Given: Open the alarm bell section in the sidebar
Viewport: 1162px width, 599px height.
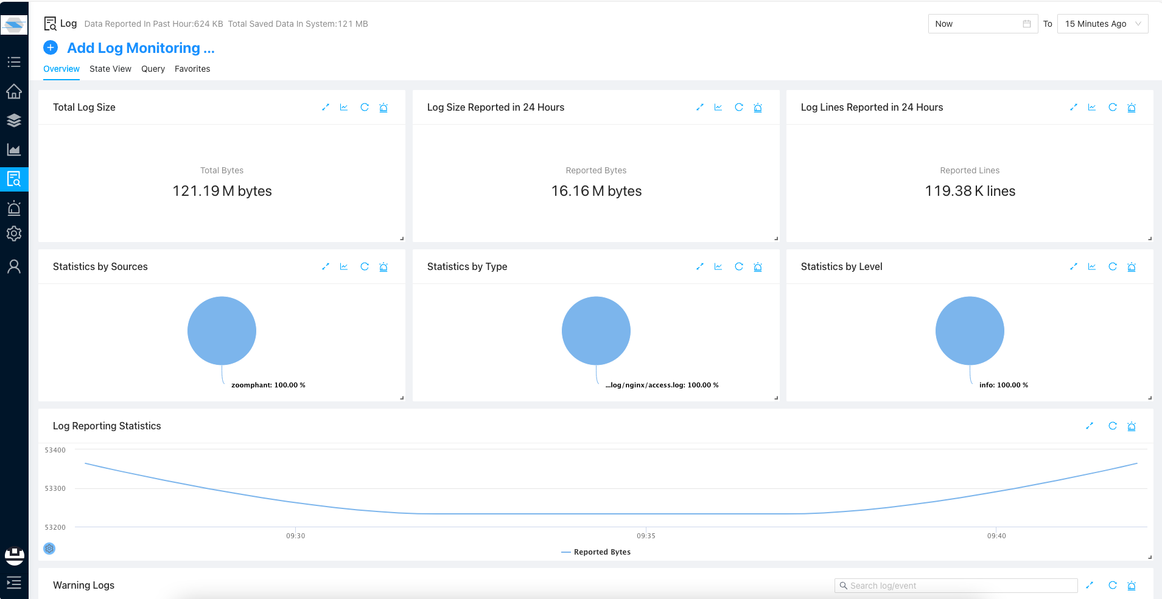Looking at the screenshot, I should pyautogui.click(x=14, y=208).
